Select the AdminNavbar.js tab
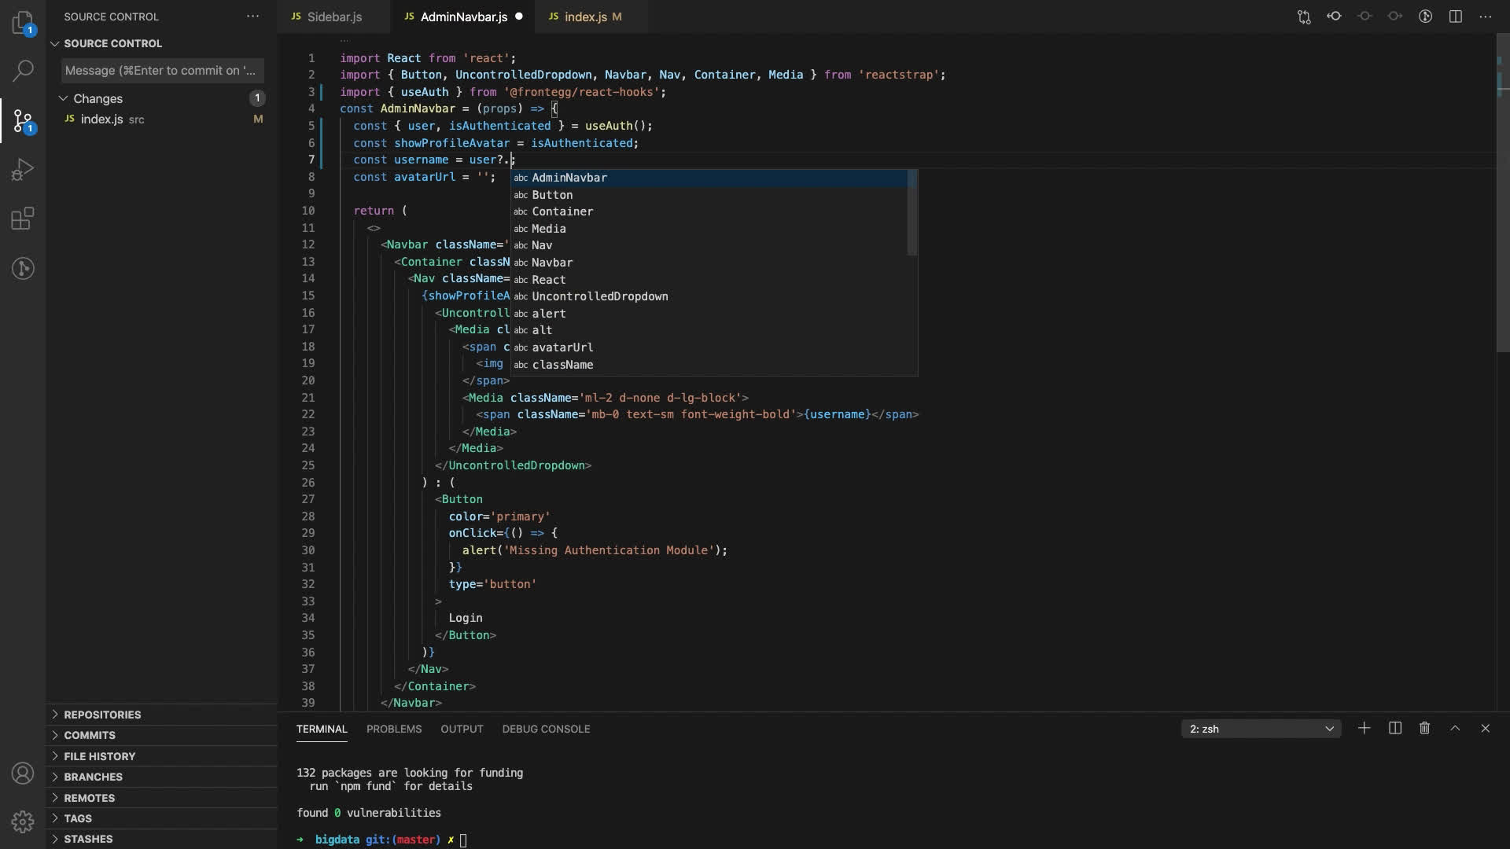 (463, 17)
